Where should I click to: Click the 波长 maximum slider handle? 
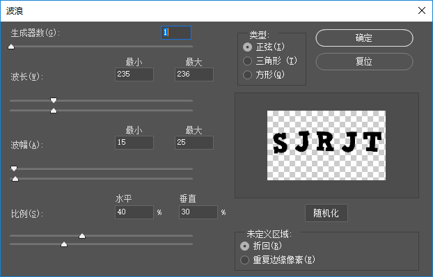point(54,111)
